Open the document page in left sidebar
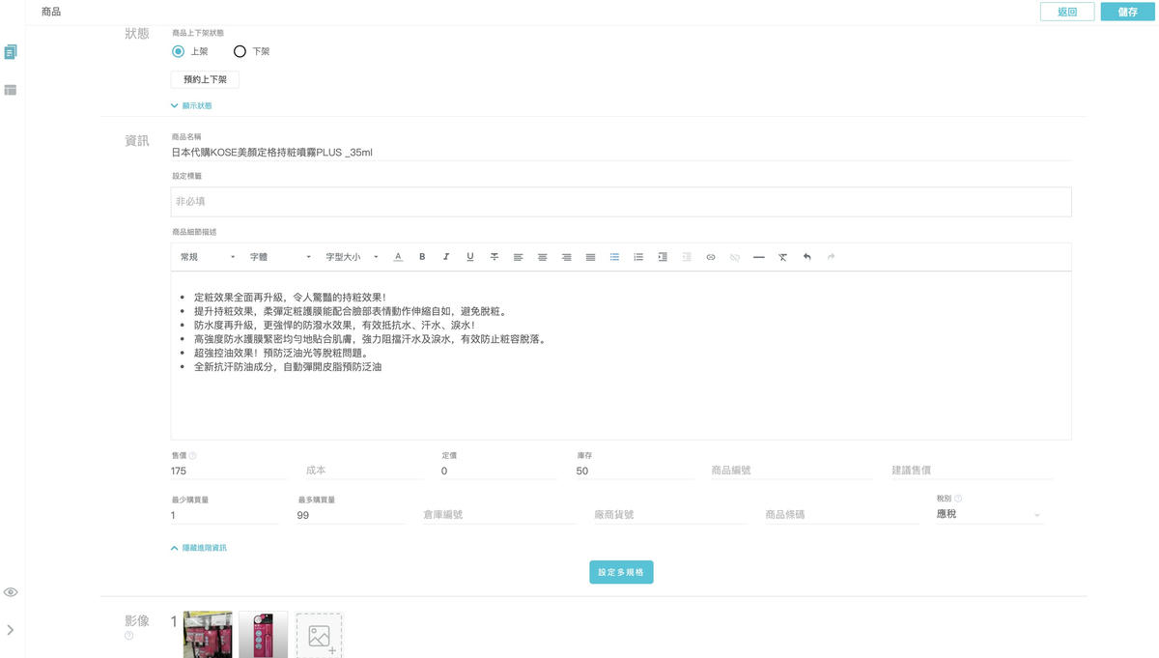Image resolution: width=1159 pixels, height=658 pixels. point(11,50)
